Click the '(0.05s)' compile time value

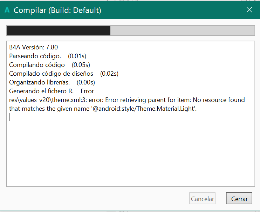point(81,65)
